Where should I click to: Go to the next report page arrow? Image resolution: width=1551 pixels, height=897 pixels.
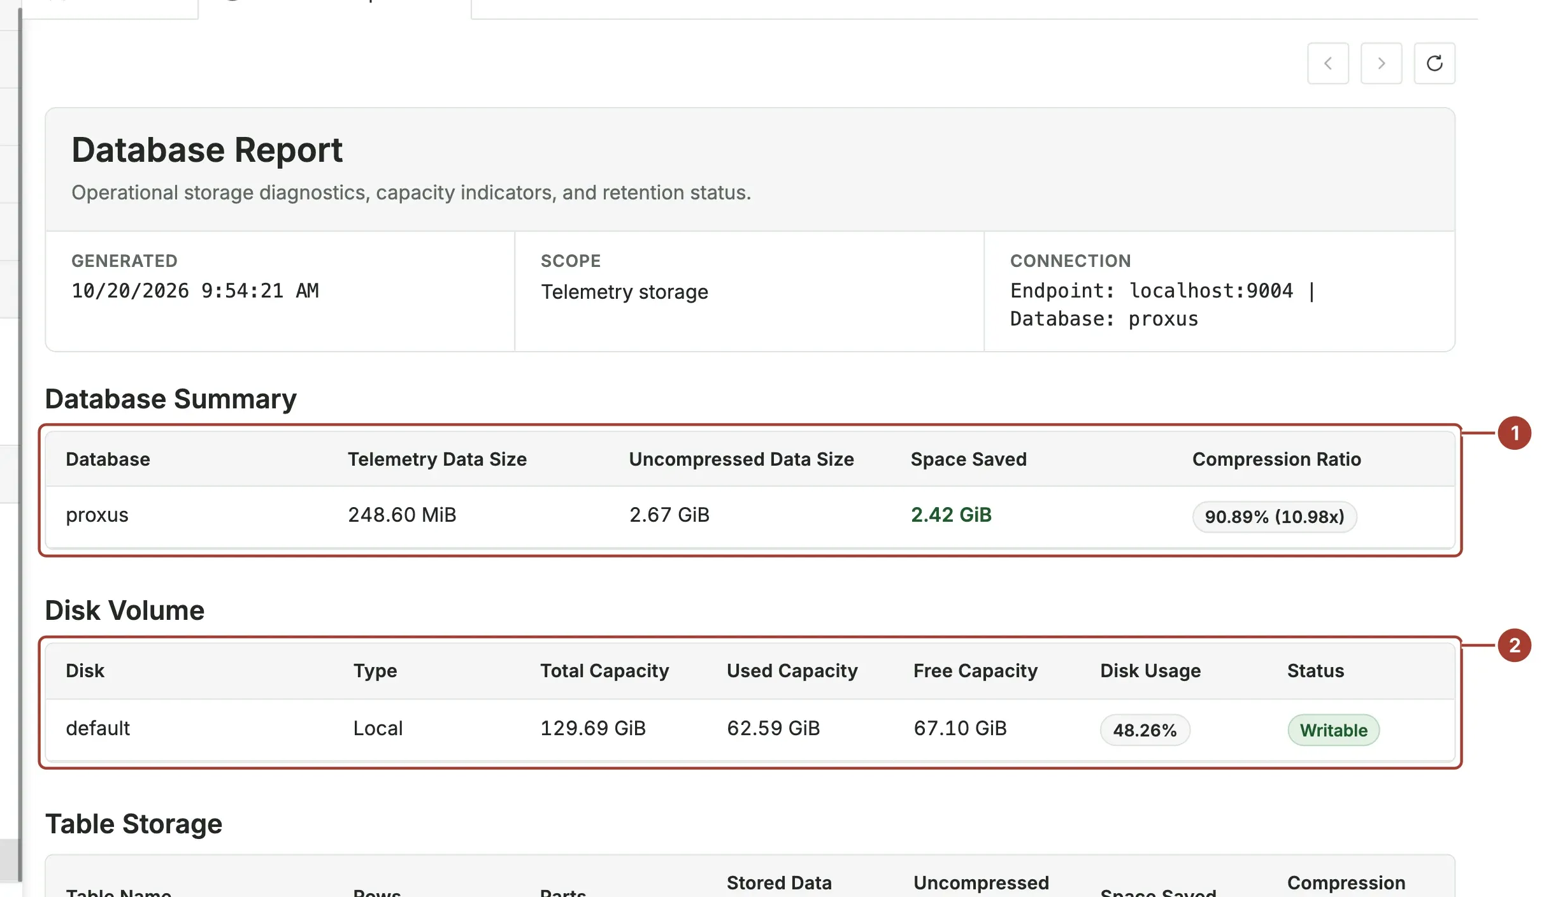point(1381,64)
